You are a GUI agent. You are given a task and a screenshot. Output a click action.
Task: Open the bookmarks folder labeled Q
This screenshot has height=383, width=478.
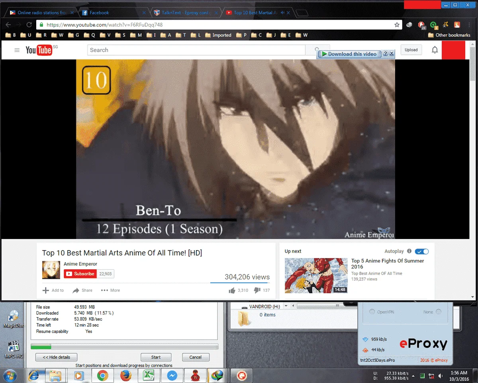coord(89,35)
